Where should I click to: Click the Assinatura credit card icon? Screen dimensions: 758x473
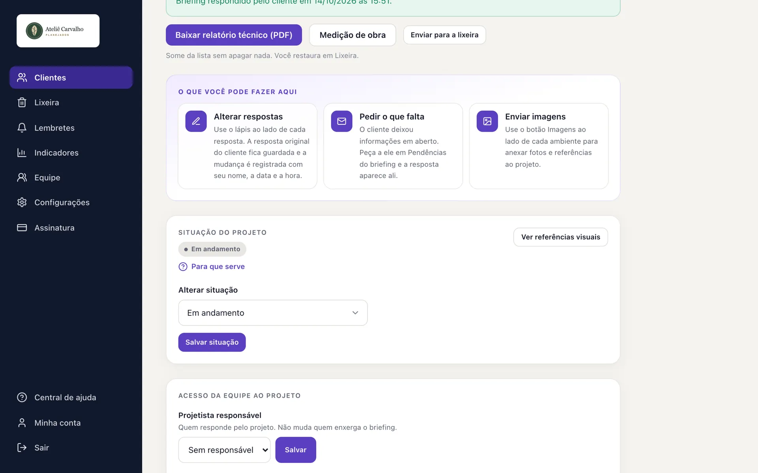[22, 228]
